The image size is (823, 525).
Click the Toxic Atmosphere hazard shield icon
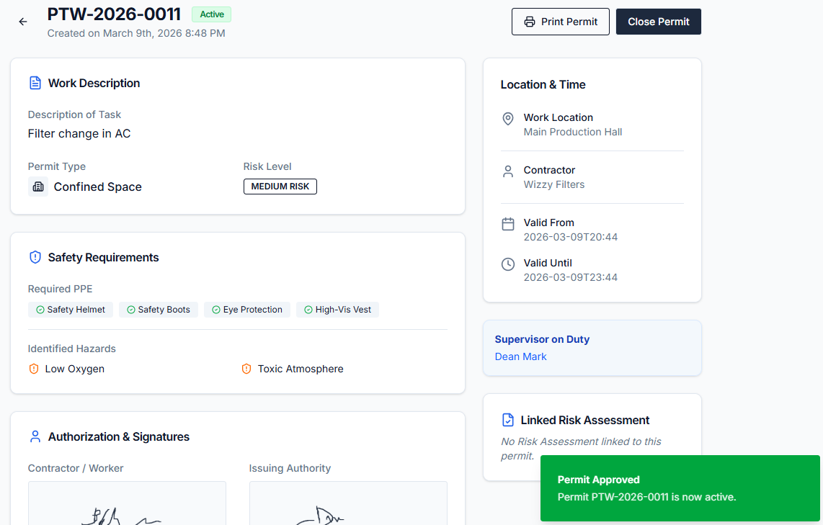[246, 369]
